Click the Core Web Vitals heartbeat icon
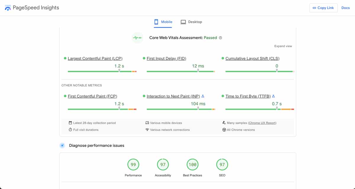The width and height of the screenshot is (355, 189). tap(137, 38)
